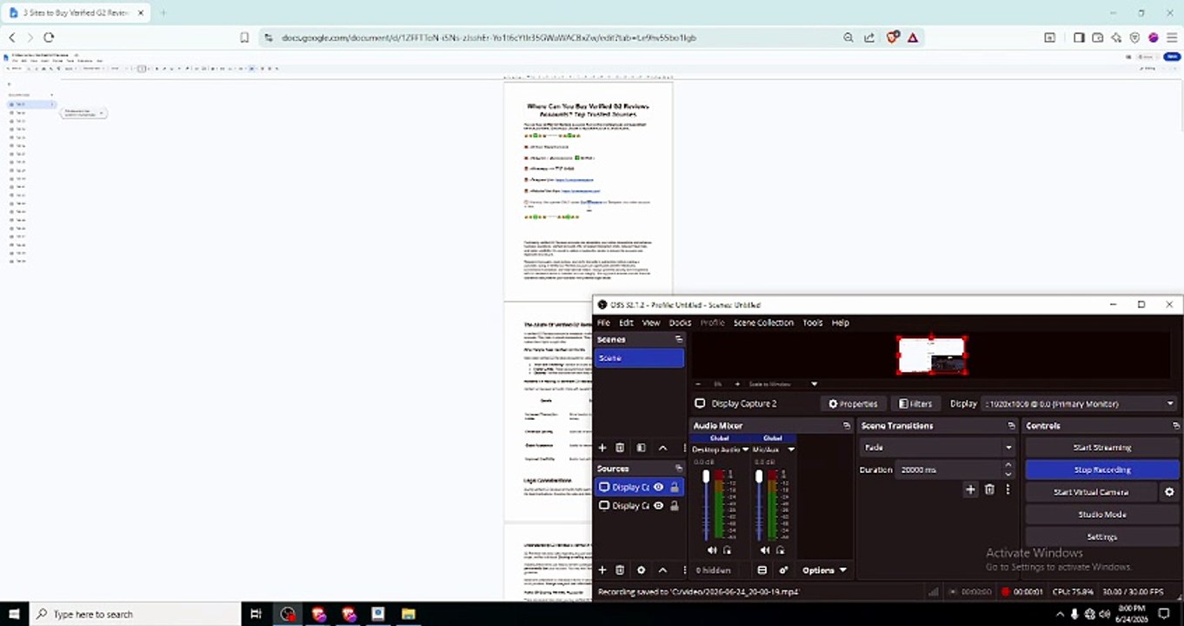Click the Start Virtual Camera button
Viewport: 1184px width, 626px height.
pyautogui.click(x=1091, y=492)
